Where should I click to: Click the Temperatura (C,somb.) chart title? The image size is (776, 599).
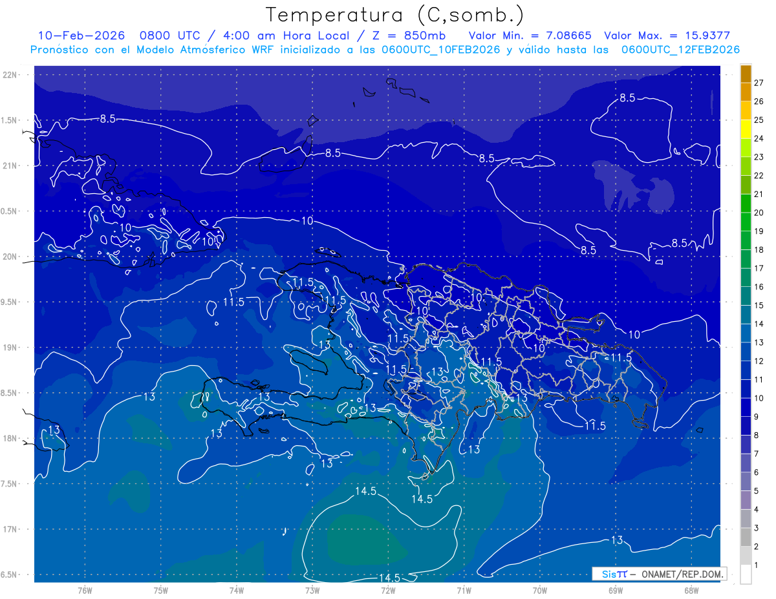pos(395,14)
